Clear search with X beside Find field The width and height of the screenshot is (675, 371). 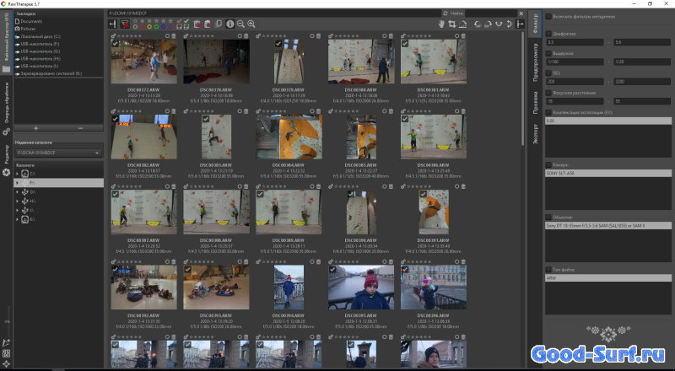click(521, 13)
